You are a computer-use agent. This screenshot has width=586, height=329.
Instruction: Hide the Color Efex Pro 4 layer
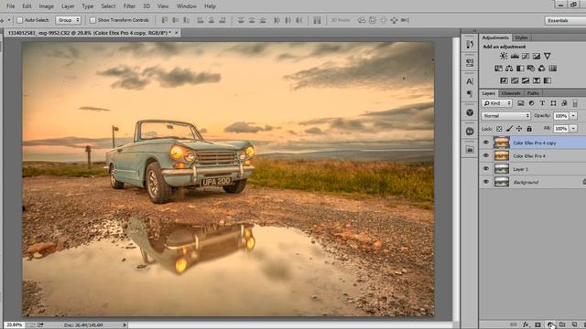[486, 155]
